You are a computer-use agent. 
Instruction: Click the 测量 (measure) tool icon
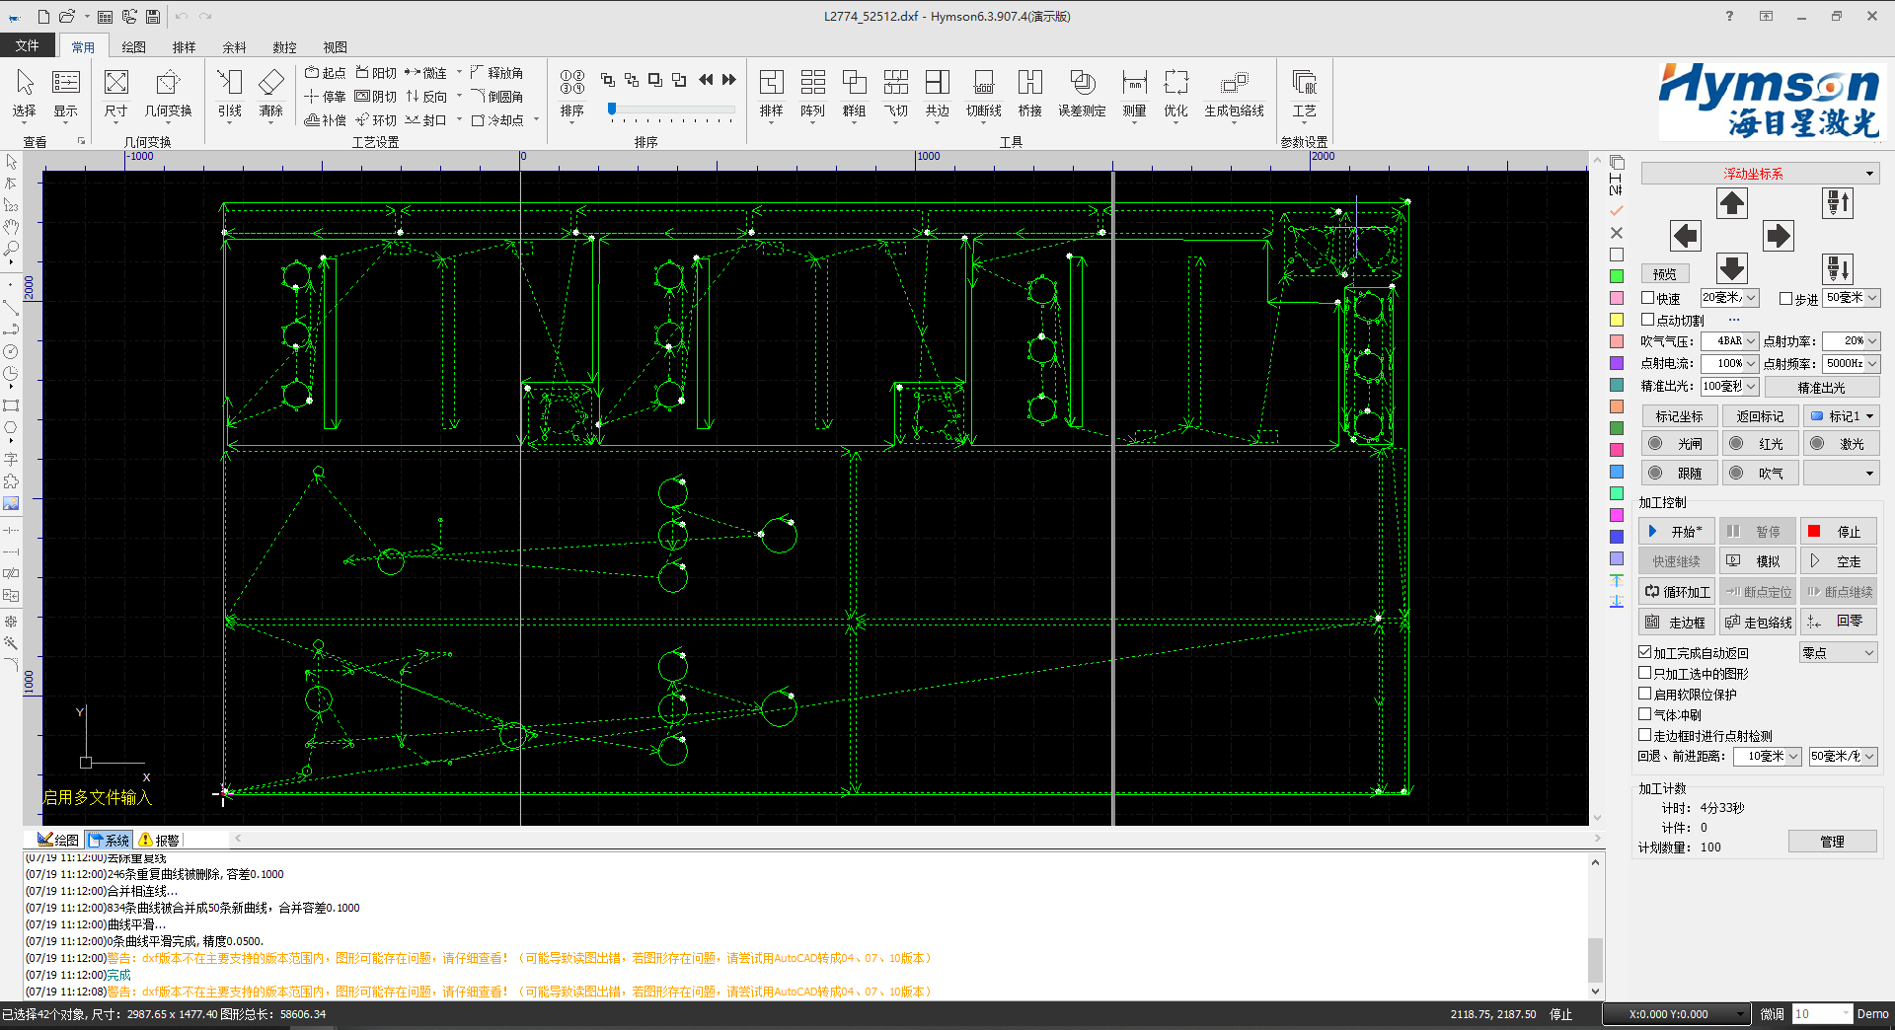1134,83
